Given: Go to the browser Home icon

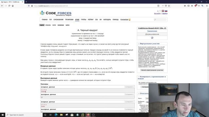Looking at the screenshot, I should [13, 6].
